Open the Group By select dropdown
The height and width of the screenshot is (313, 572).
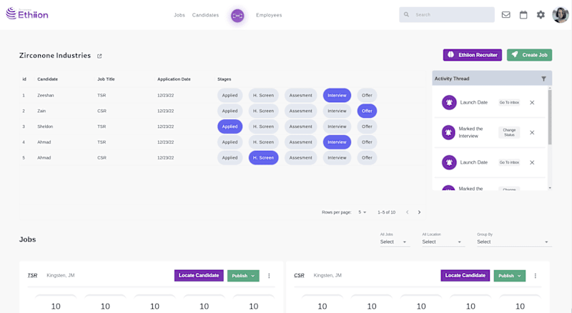coord(514,242)
